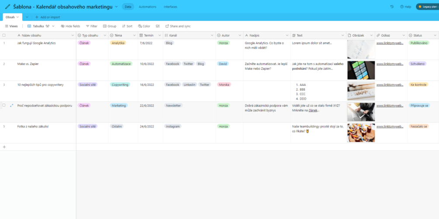
Task: Open the Název obsahu column dropdown
Action: pos(73,35)
